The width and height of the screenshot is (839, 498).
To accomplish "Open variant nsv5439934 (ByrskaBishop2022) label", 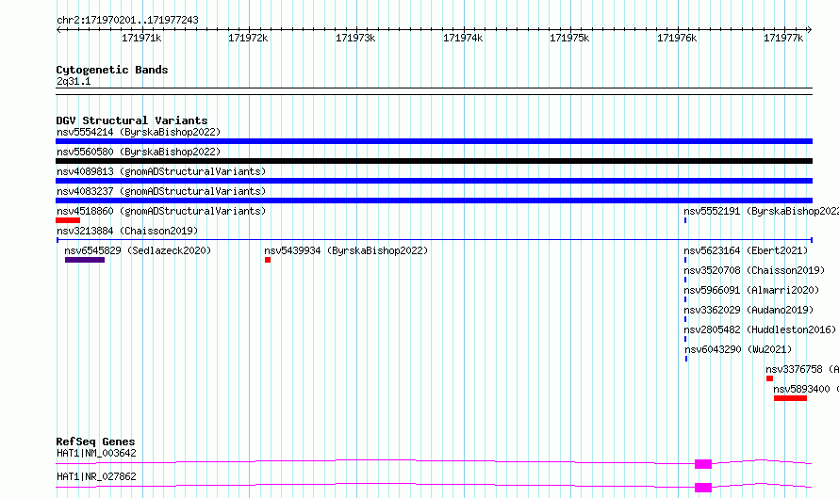I will (x=346, y=250).
